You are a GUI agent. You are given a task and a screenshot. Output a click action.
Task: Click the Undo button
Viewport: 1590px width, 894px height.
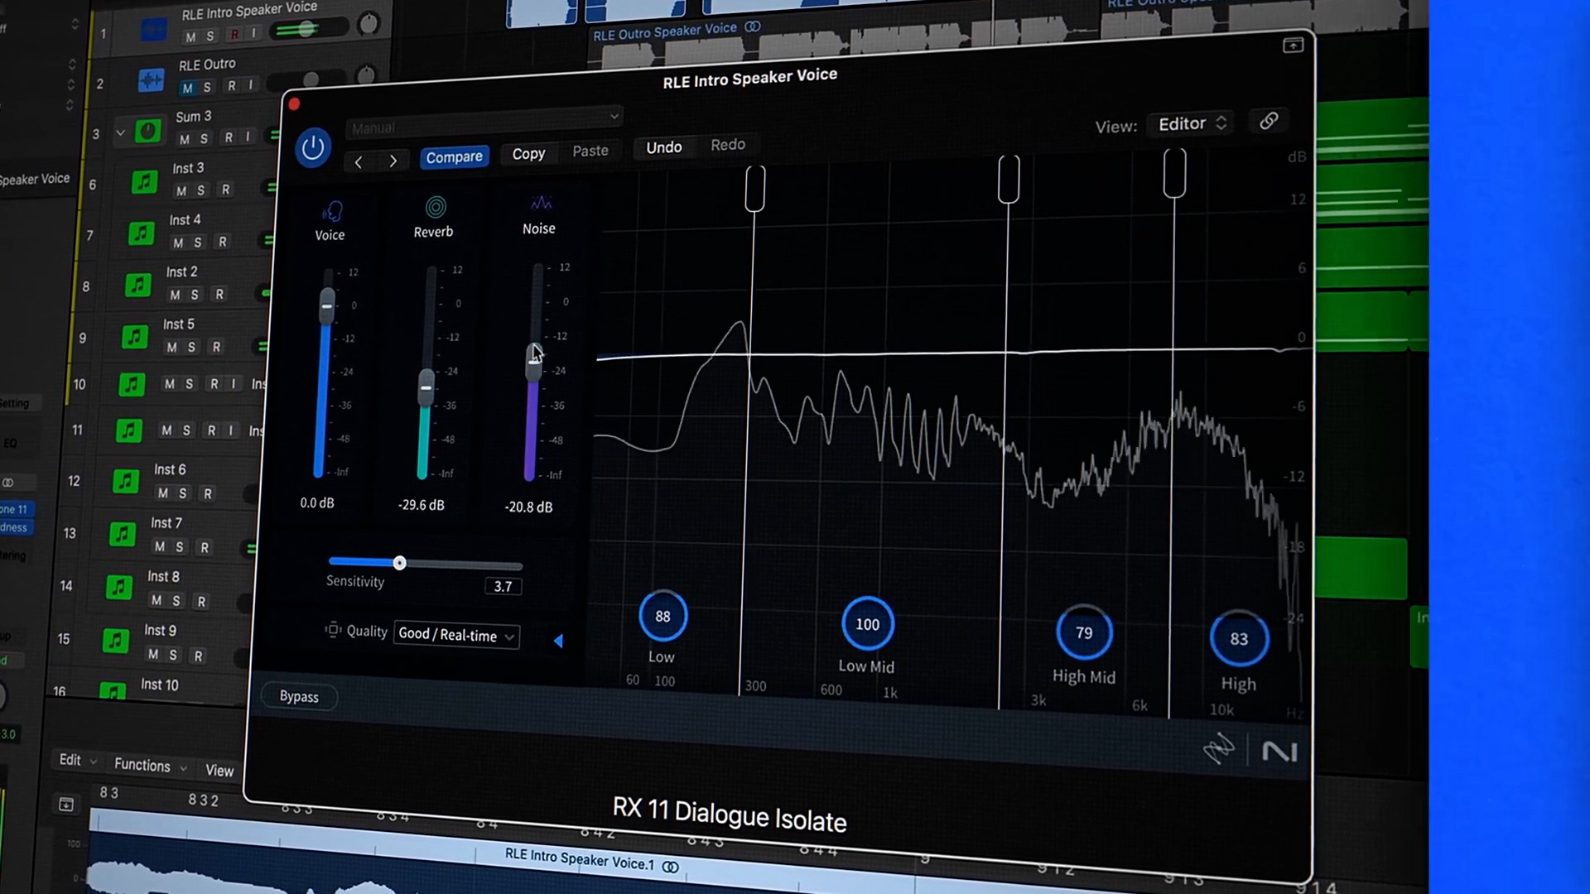pyautogui.click(x=662, y=145)
